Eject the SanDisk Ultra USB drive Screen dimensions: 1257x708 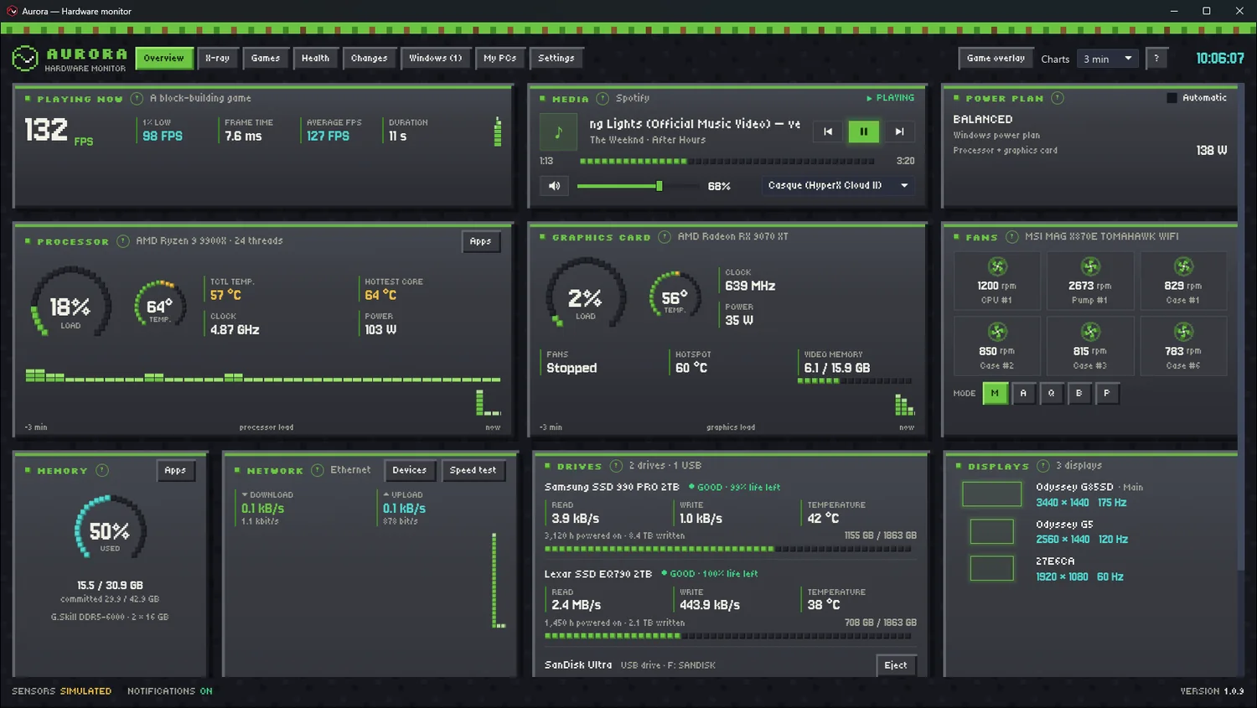pos(896,665)
